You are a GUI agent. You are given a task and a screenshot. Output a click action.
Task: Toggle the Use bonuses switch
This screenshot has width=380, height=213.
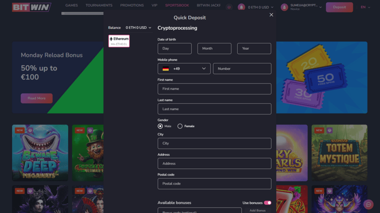tap(267, 203)
